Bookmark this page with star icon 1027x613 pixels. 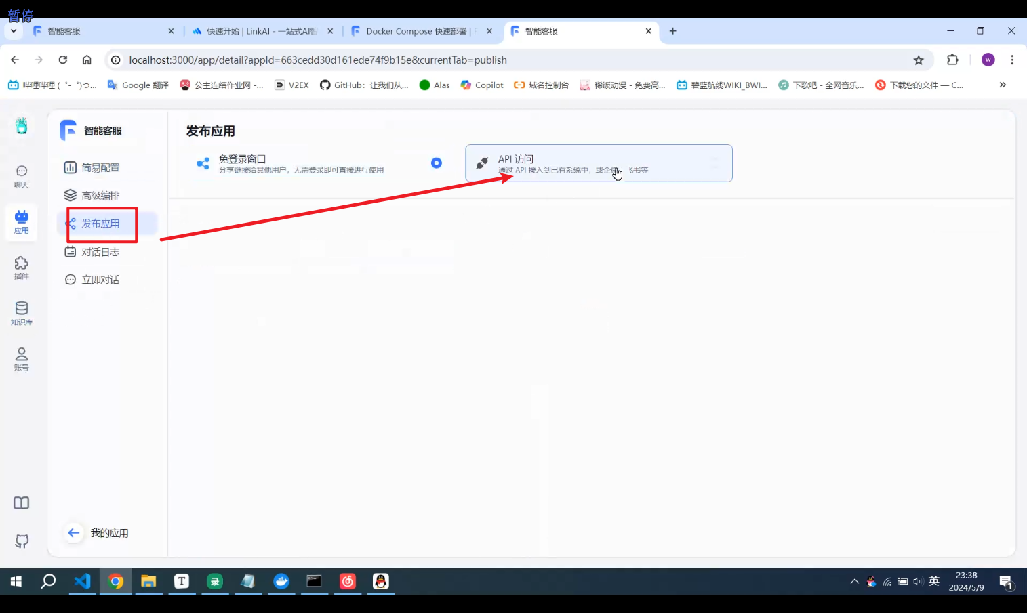point(919,60)
